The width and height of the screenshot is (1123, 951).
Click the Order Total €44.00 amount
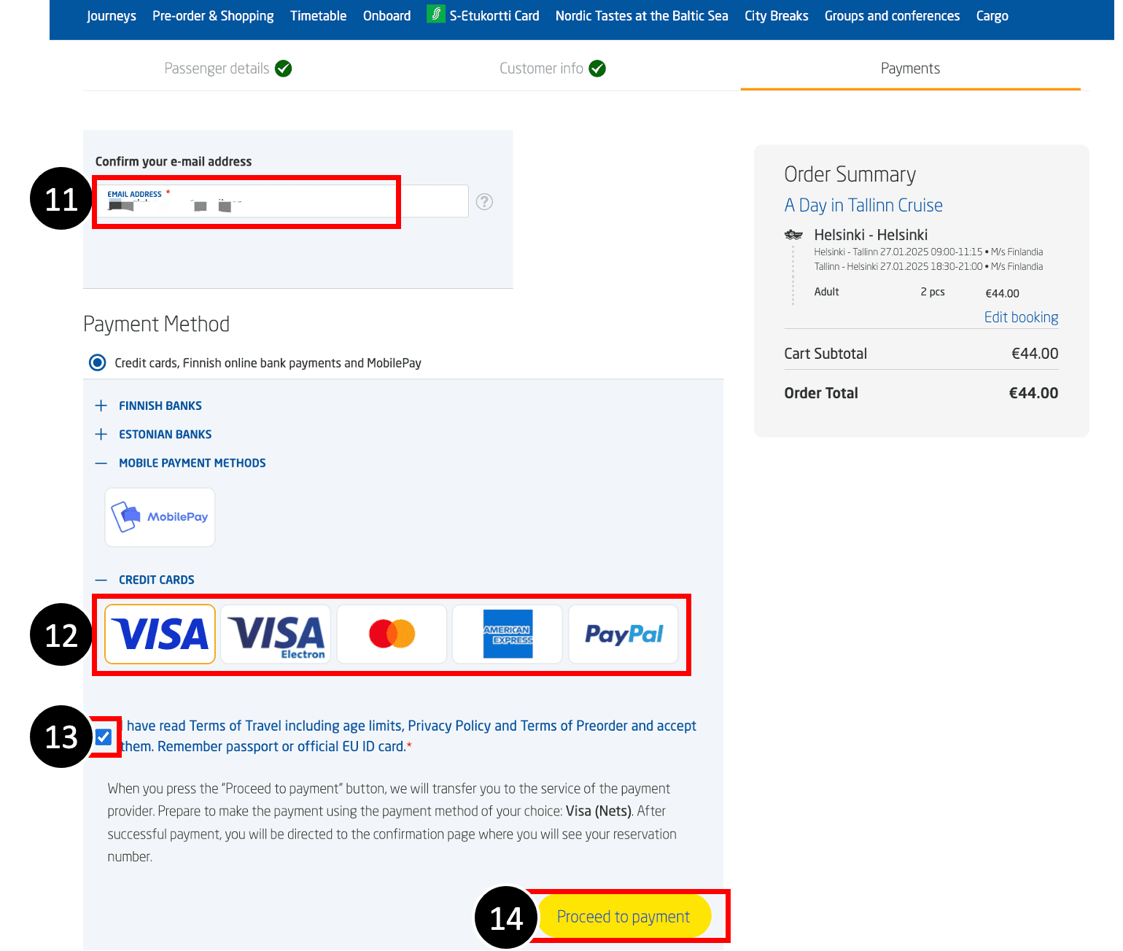click(x=1033, y=393)
